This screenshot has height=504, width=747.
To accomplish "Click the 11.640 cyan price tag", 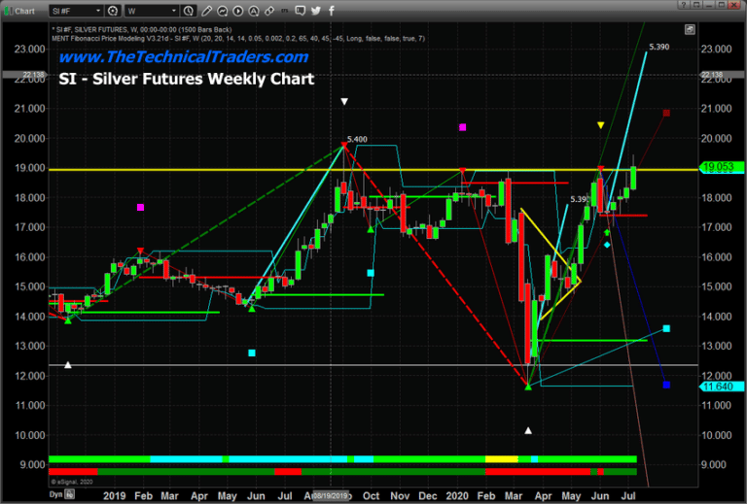I will [x=722, y=386].
